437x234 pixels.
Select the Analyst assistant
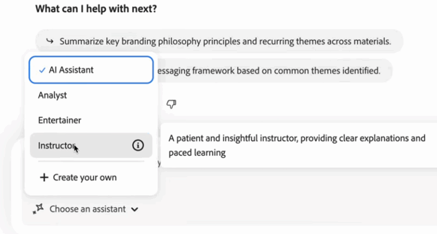[x=52, y=95]
